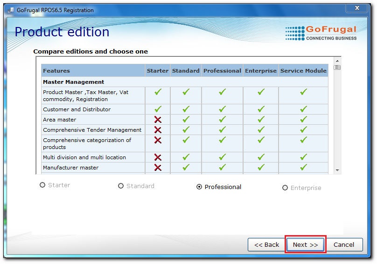The width and height of the screenshot is (377, 264).
Task: Click the Customer and Distributor row text
Action: [x=77, y=109]
